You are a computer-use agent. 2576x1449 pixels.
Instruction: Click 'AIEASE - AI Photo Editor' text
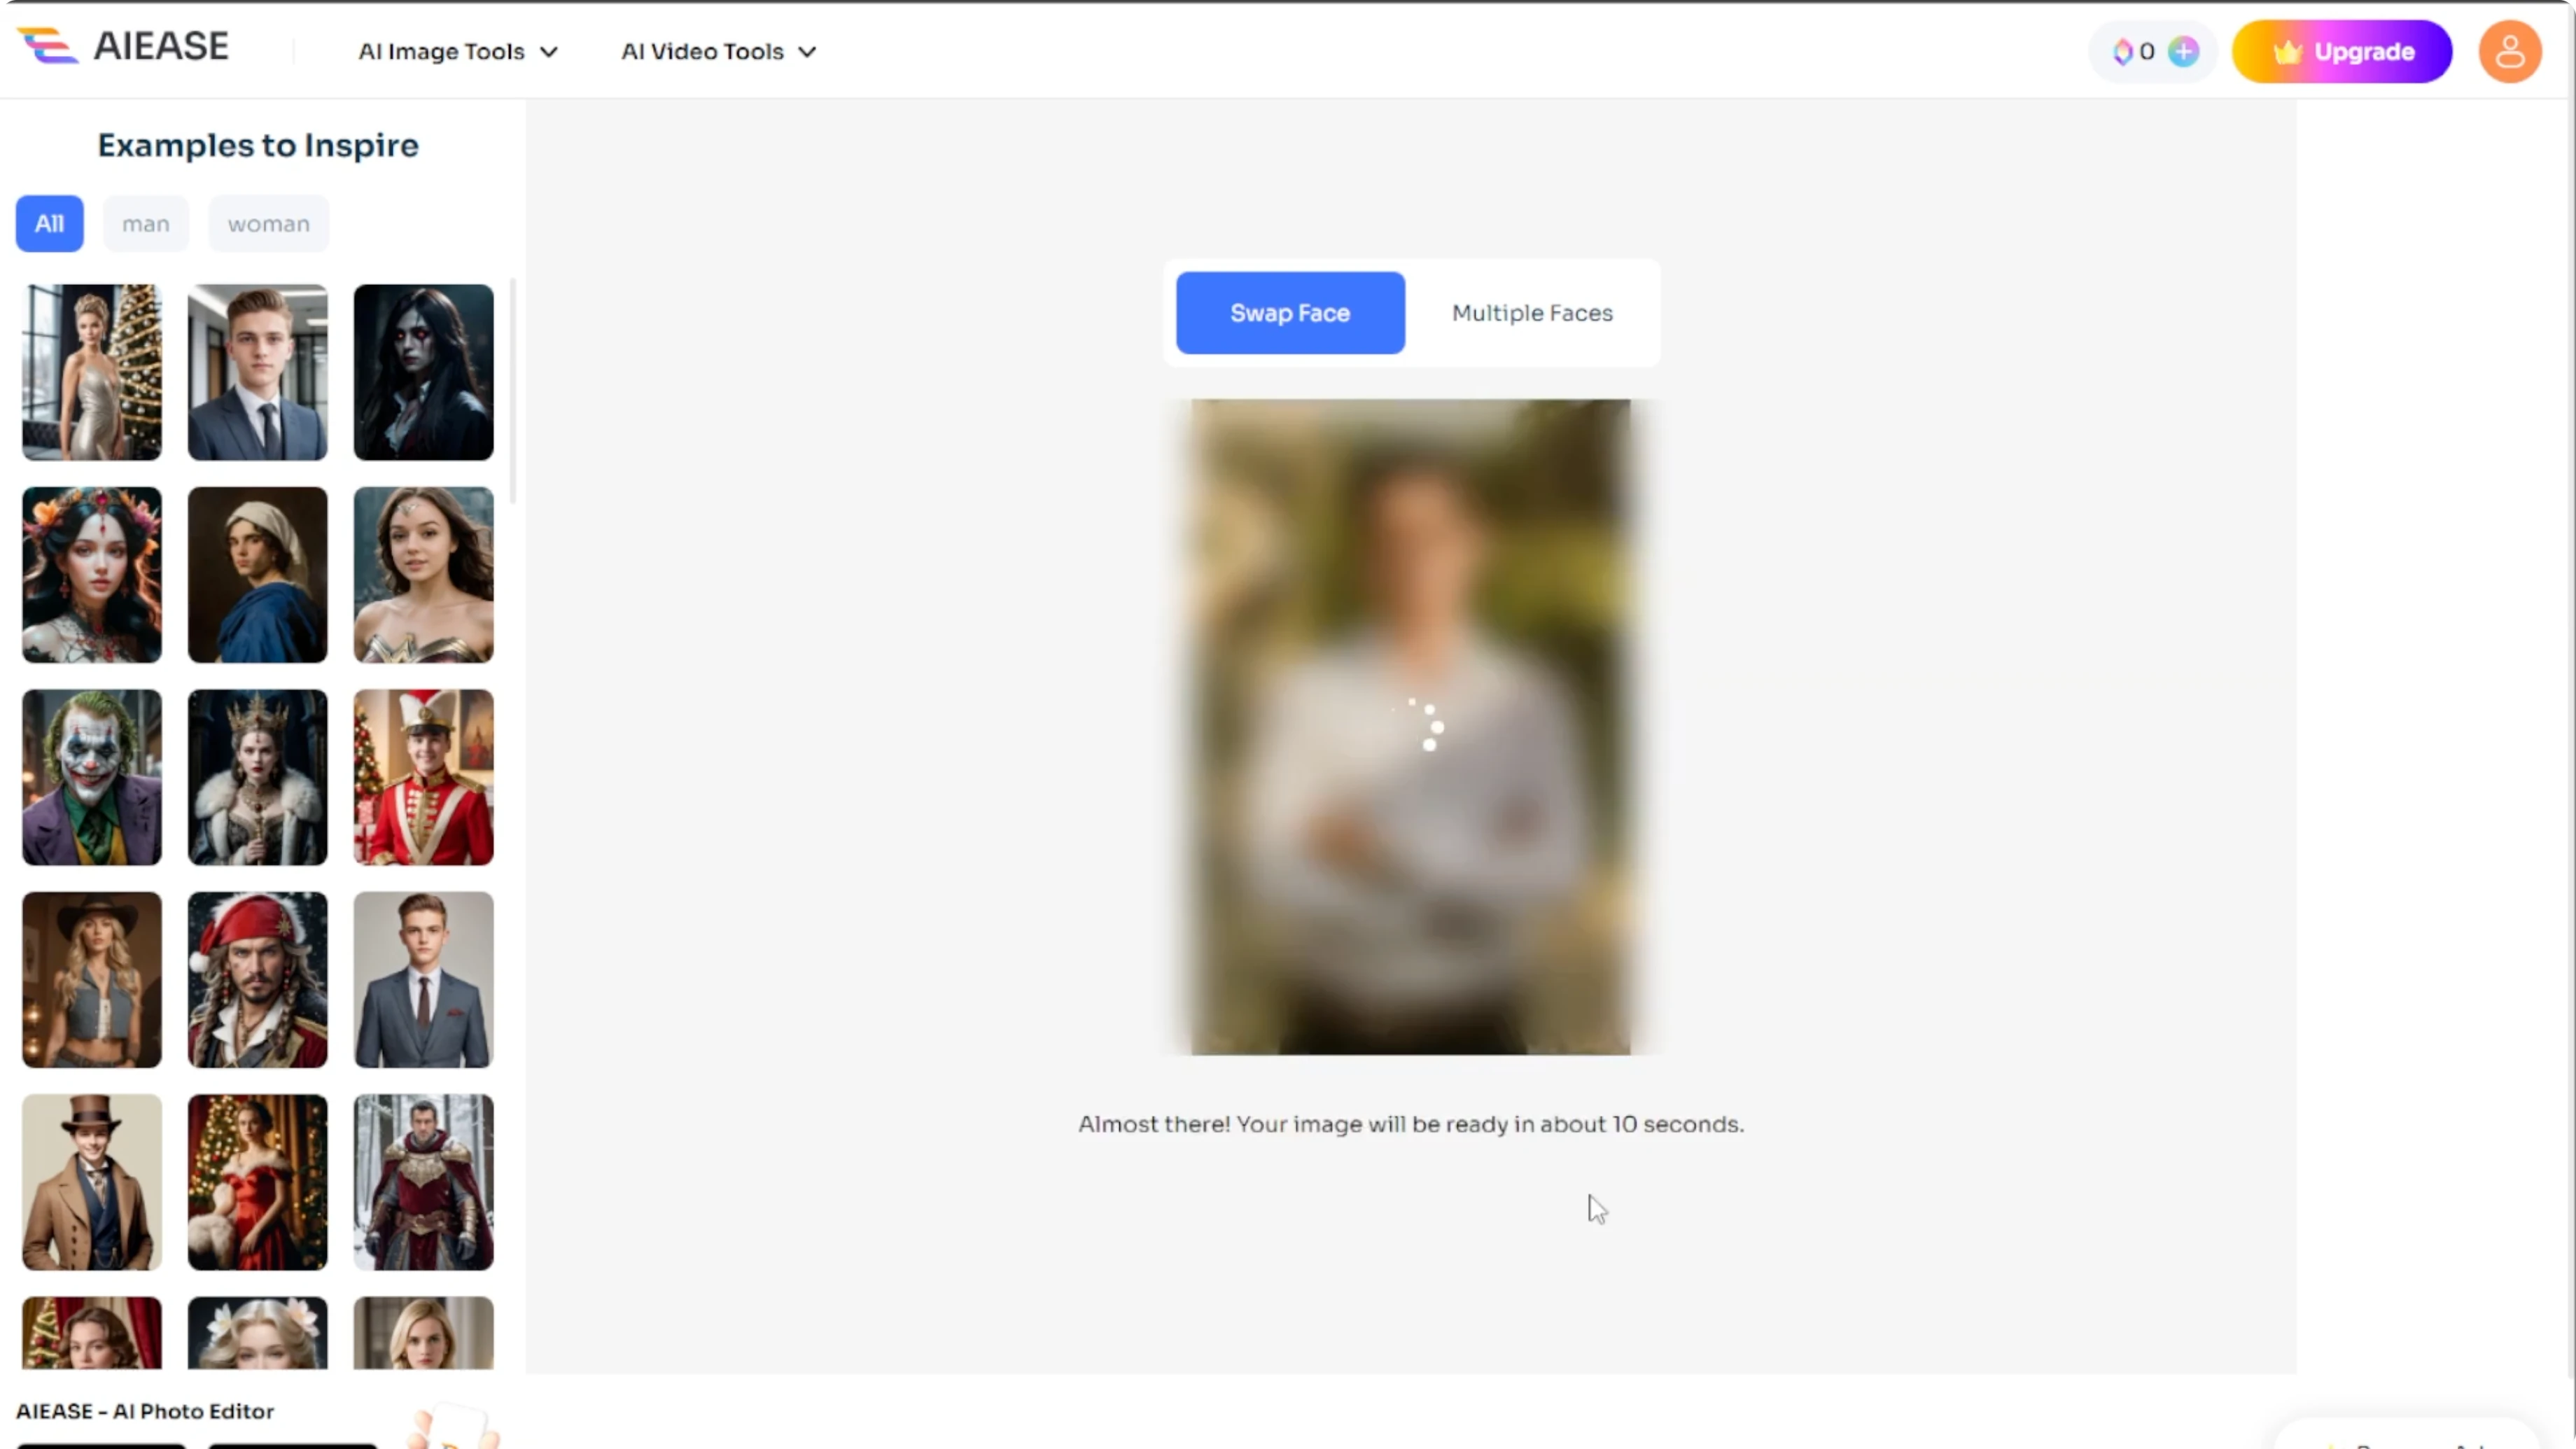145,1411
